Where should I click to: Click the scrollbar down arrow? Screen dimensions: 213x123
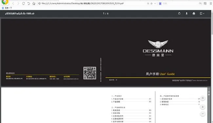[x=212, y=122]
